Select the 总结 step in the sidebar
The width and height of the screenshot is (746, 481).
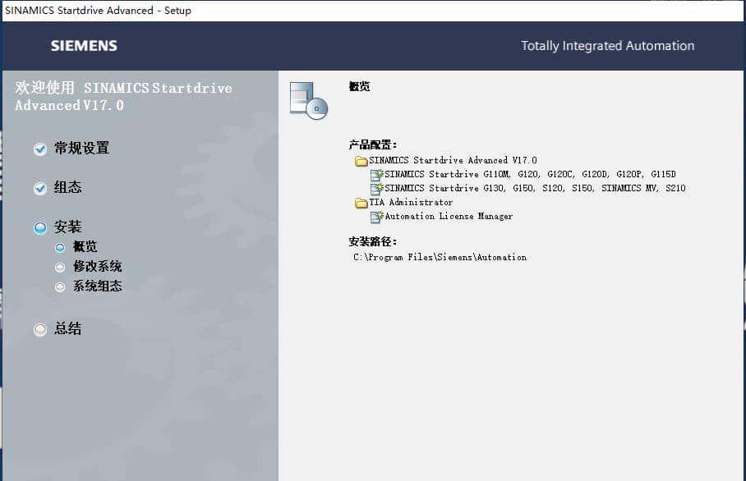point(39,328)
